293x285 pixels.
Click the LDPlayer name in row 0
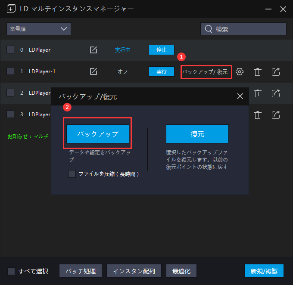pos(40,50)
